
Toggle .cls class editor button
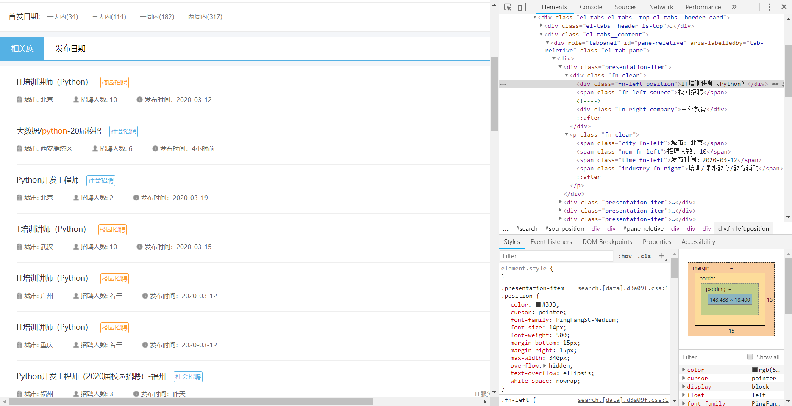[x=645, y=256]
